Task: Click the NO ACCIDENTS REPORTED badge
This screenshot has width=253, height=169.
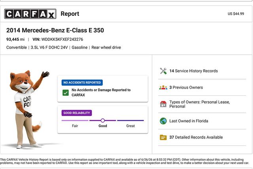Action: [82, 83]
